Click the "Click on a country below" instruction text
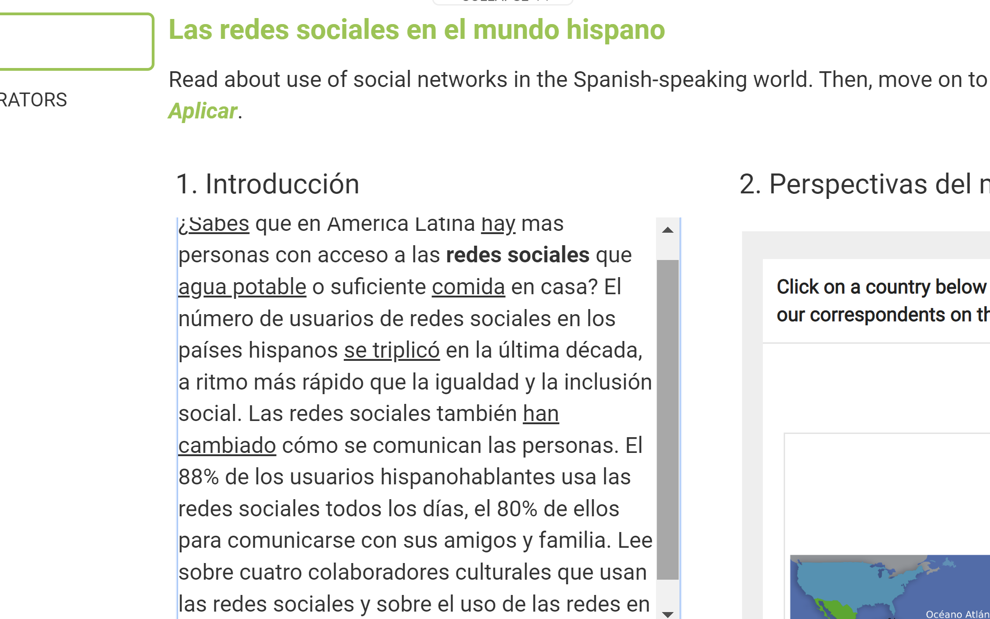The image size is (990, 619). coord(881,287)
